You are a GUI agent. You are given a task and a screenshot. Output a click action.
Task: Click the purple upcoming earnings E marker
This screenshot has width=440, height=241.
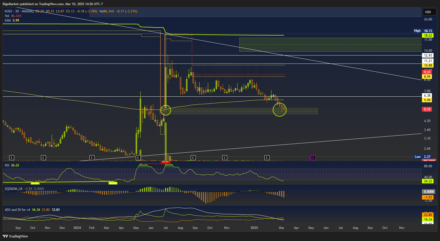click(313, 158)
